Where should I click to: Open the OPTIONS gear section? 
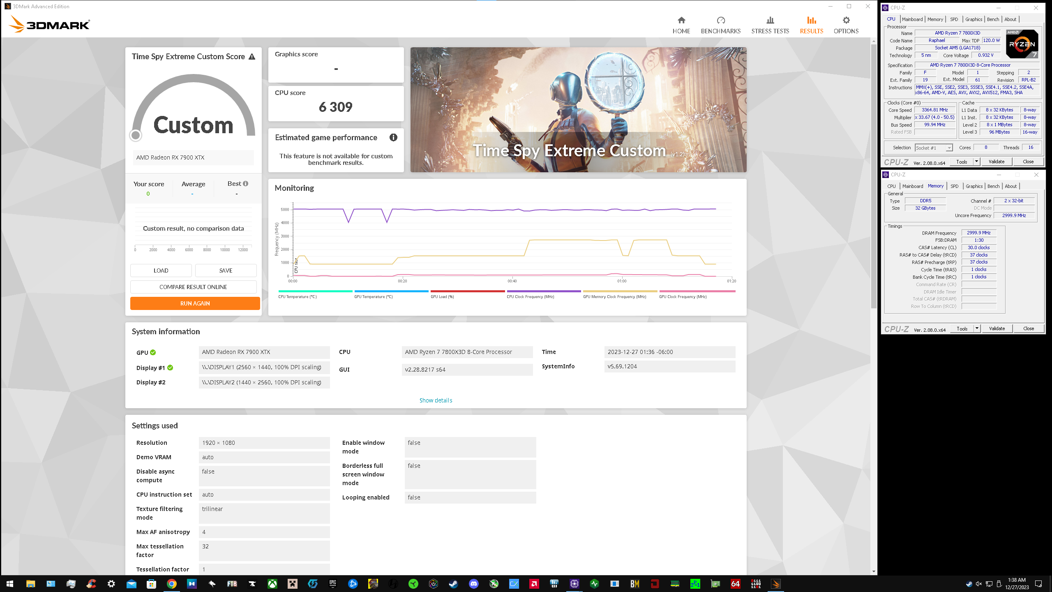click(846, 25)
